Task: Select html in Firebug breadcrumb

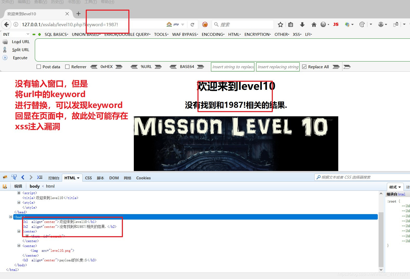Action: (50, 186)
